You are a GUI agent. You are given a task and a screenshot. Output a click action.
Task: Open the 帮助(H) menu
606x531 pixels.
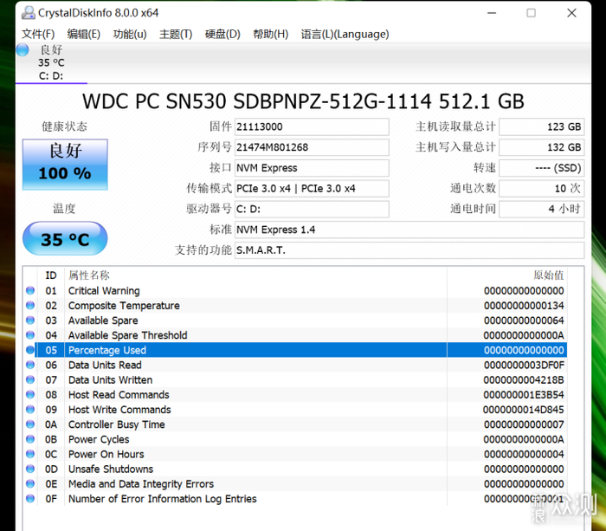[x=270, y=34]
